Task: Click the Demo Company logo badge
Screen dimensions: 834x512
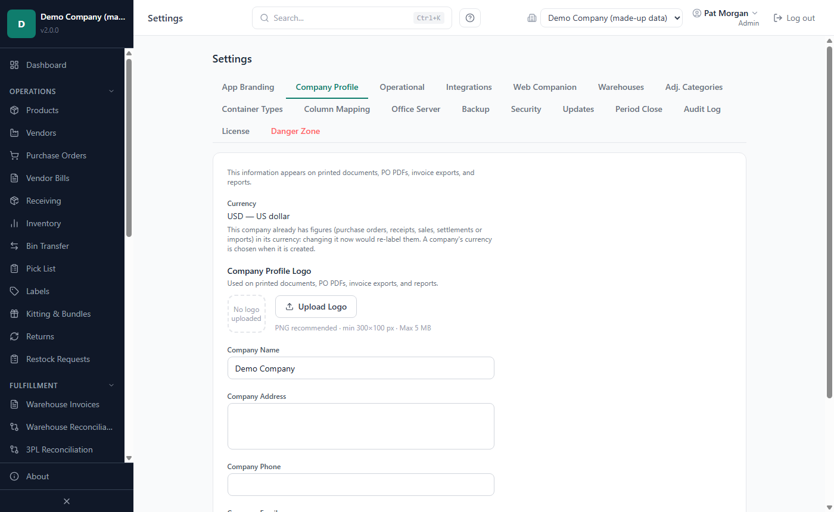Action: tap(21, 24)
